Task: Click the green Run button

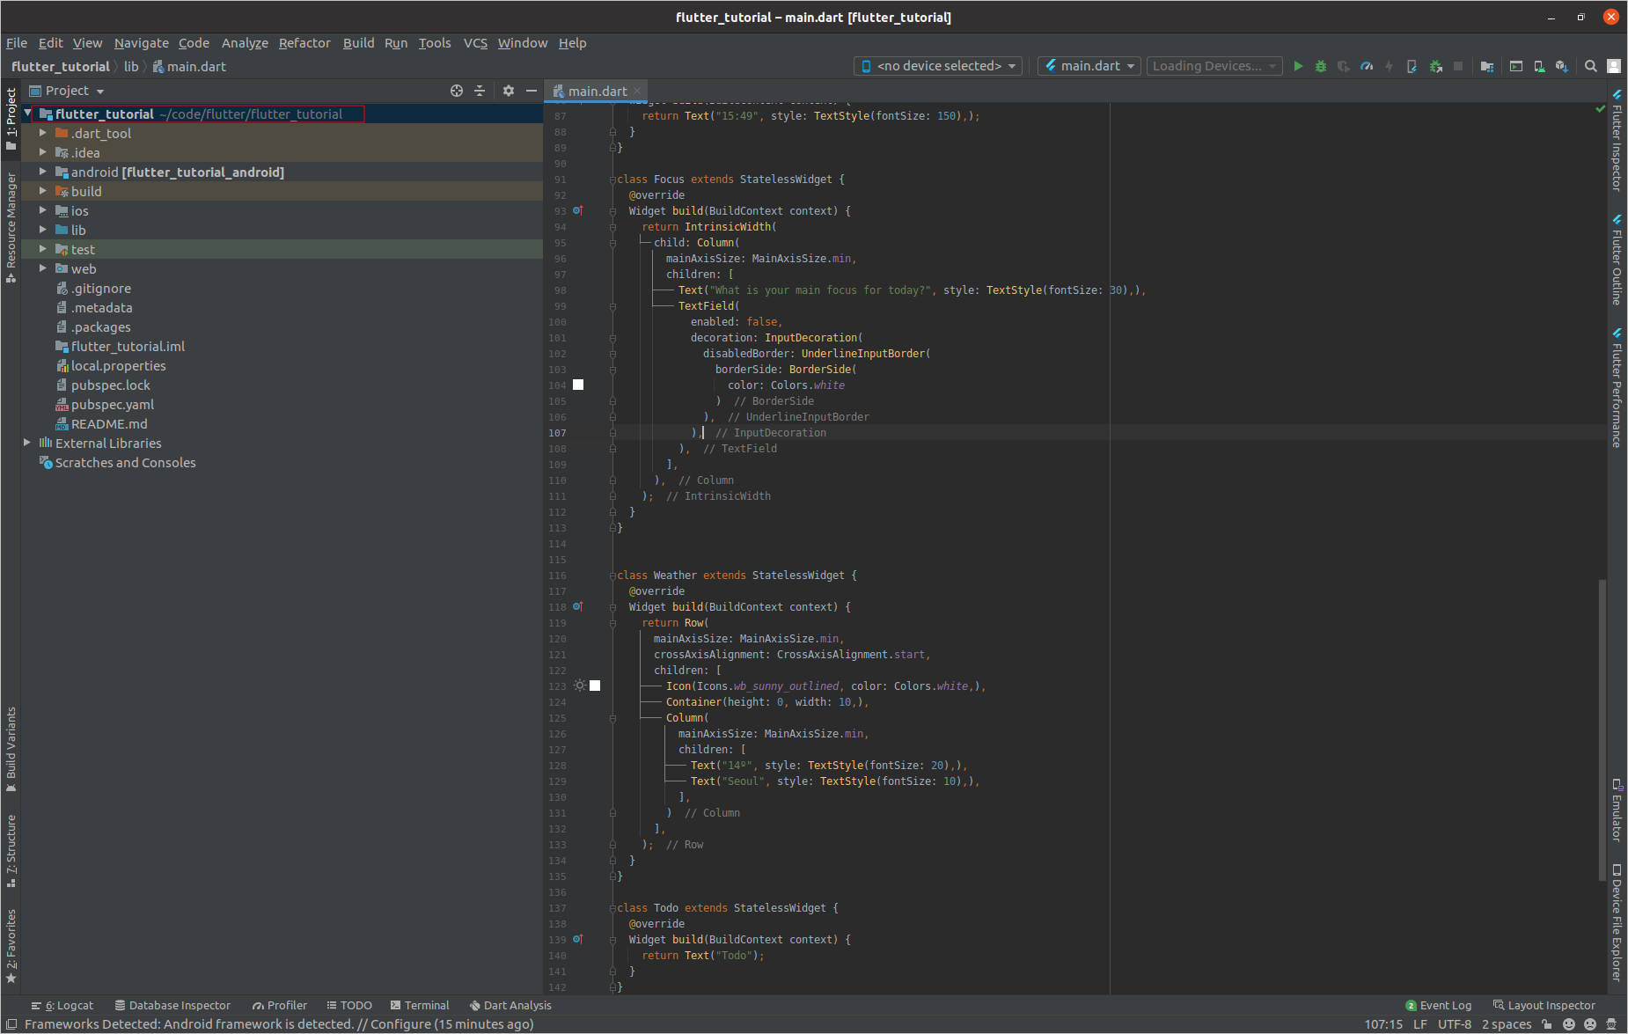Action: coord(1298,66)
